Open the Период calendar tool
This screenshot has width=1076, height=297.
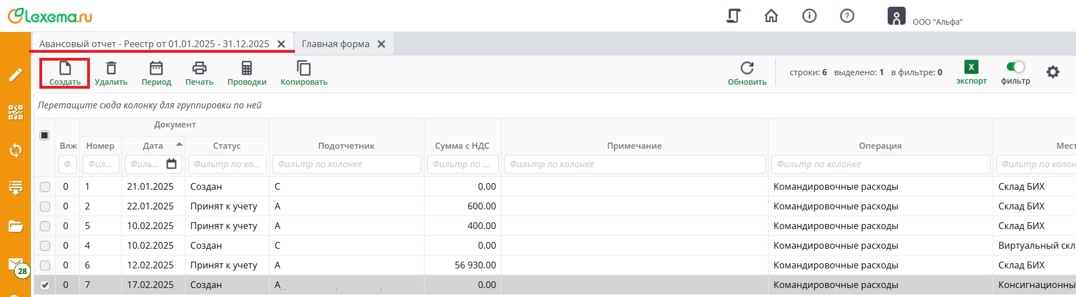click(156, 68)
